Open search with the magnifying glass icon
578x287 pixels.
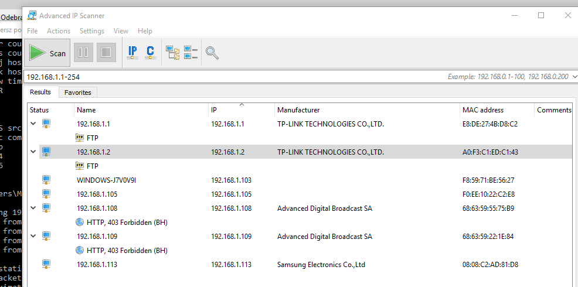(212, 53)
